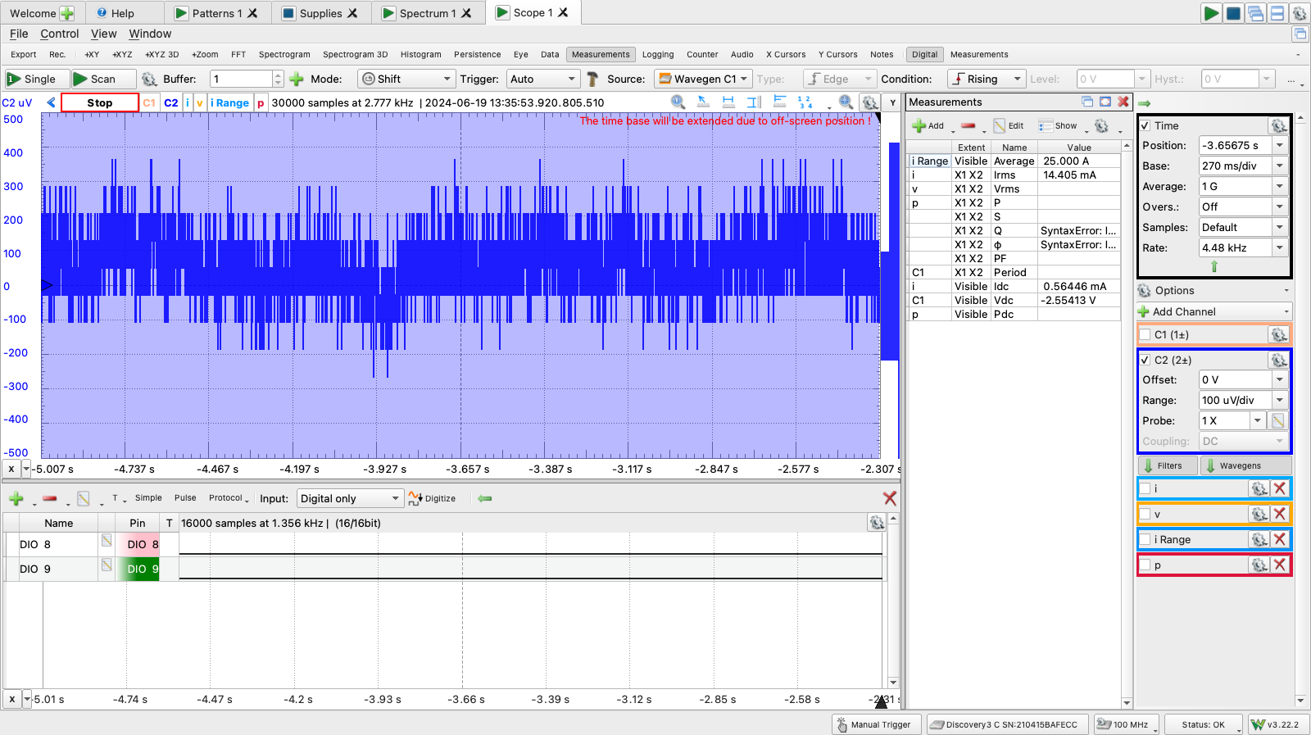Click the green plus Add measurement icon
Screen dimensions: 1311x735
coord(920,125)
